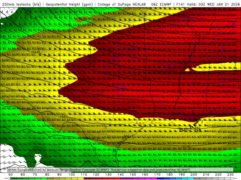Click legend value 230

pos(230,175)
